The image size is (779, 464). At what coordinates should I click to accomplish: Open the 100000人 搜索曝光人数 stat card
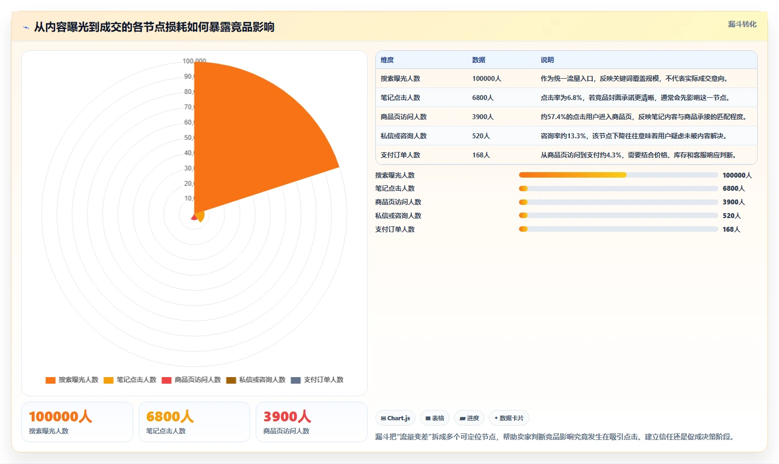pos(77,422)
